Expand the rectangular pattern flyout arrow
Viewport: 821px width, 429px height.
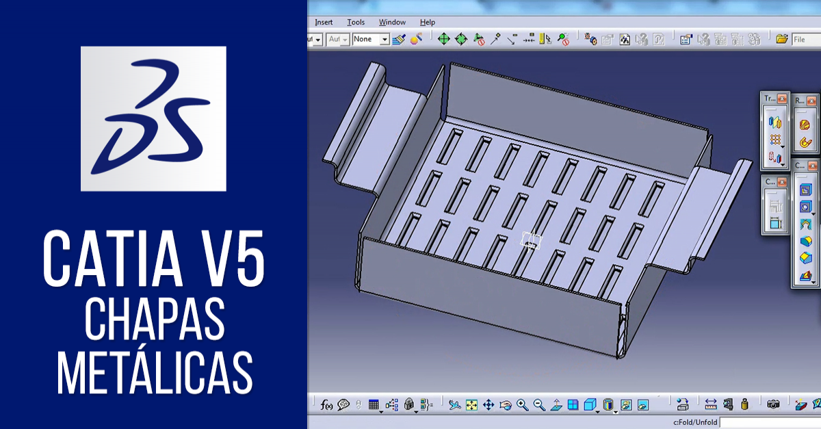782,145
